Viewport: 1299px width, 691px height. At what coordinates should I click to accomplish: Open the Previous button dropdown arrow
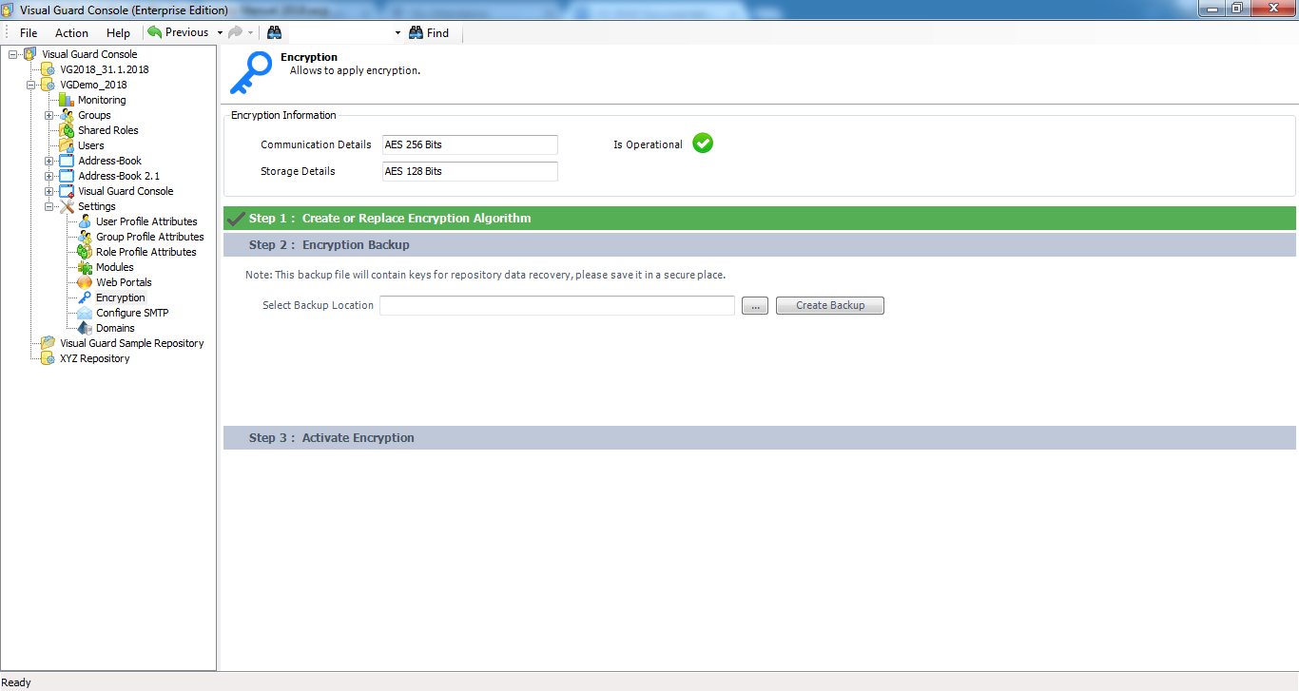pos(218,31)
